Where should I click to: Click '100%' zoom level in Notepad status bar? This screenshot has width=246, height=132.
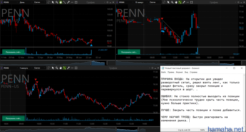point(202,130)
